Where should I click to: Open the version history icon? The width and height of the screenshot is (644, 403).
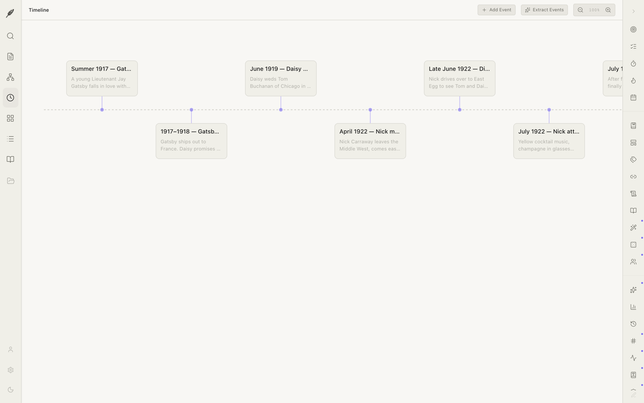[634, 324]
